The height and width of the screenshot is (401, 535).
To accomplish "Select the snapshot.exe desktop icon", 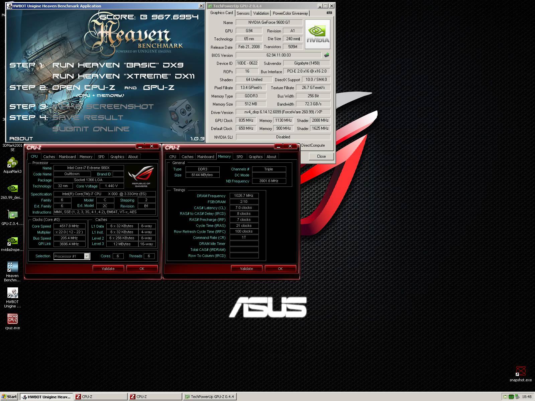I will [521, 374].
